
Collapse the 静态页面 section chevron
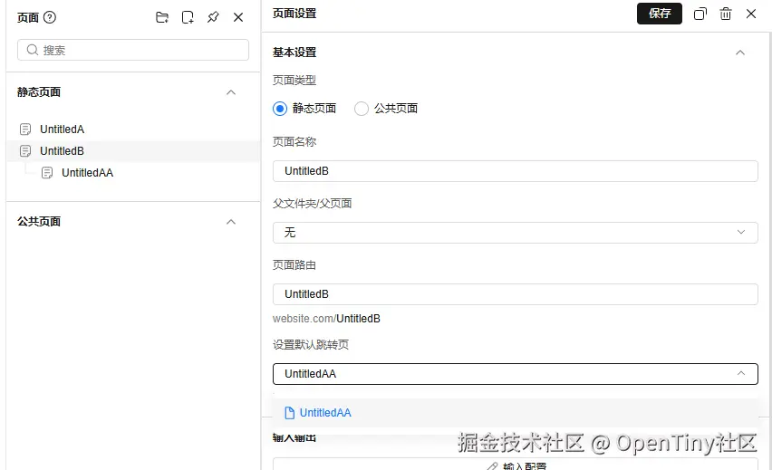tap(231, 92)
